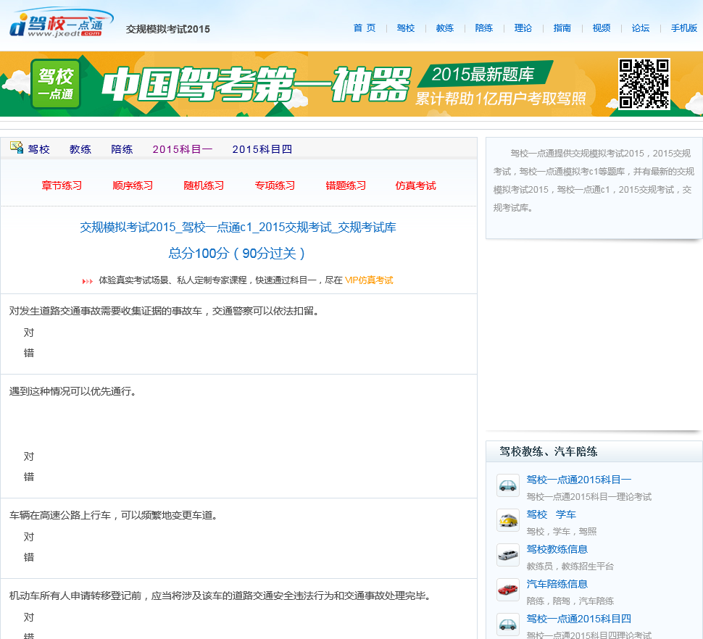This screenshot has width=703, height=639.
Task: Open the 顺序练习 link
Action: (x=133, y=185)
